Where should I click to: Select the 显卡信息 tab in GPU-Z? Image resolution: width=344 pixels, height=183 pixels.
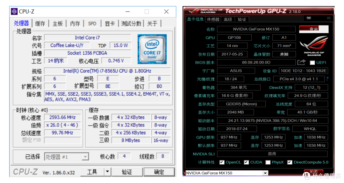195,19
